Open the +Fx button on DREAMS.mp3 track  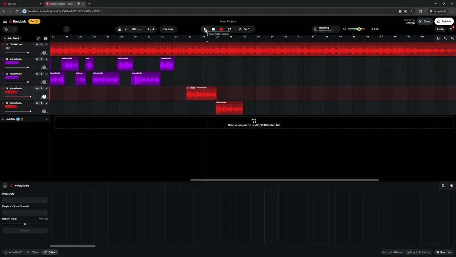[x=8, y=48]
